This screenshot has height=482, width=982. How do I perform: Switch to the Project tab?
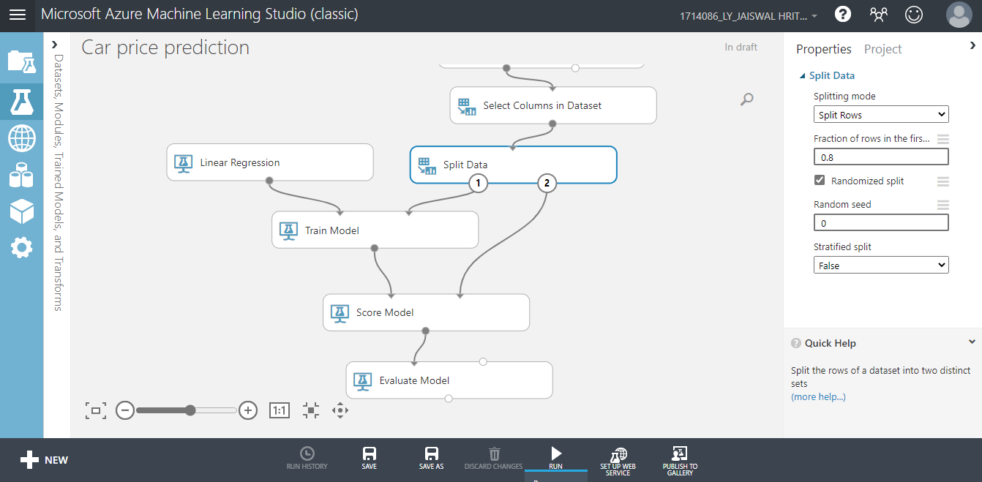pyautogui.click(x=883, y=49)
